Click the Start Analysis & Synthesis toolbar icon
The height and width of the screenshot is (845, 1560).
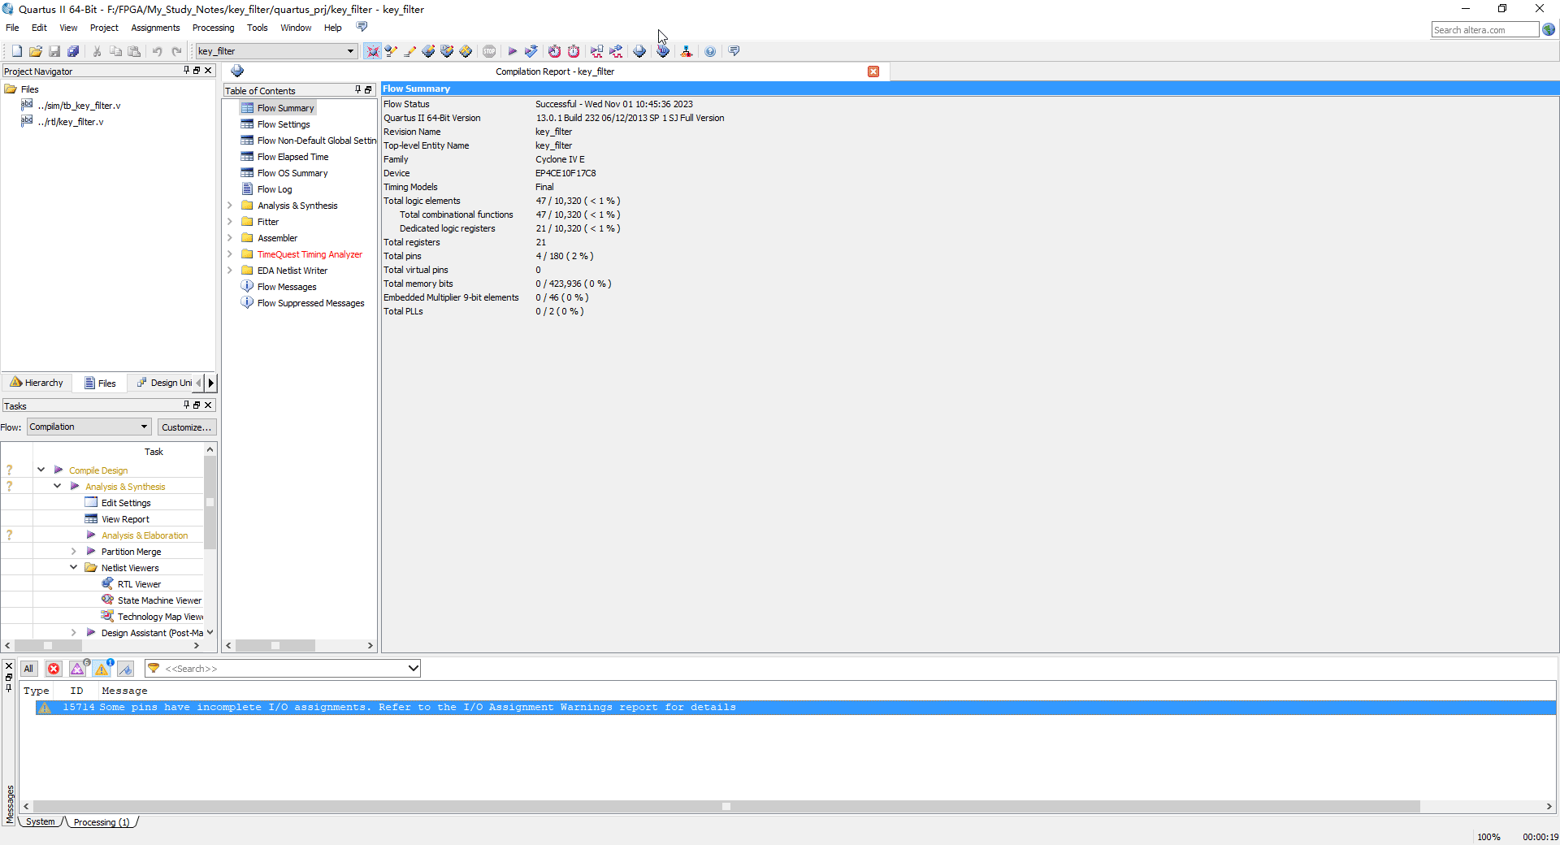[531, 51]
